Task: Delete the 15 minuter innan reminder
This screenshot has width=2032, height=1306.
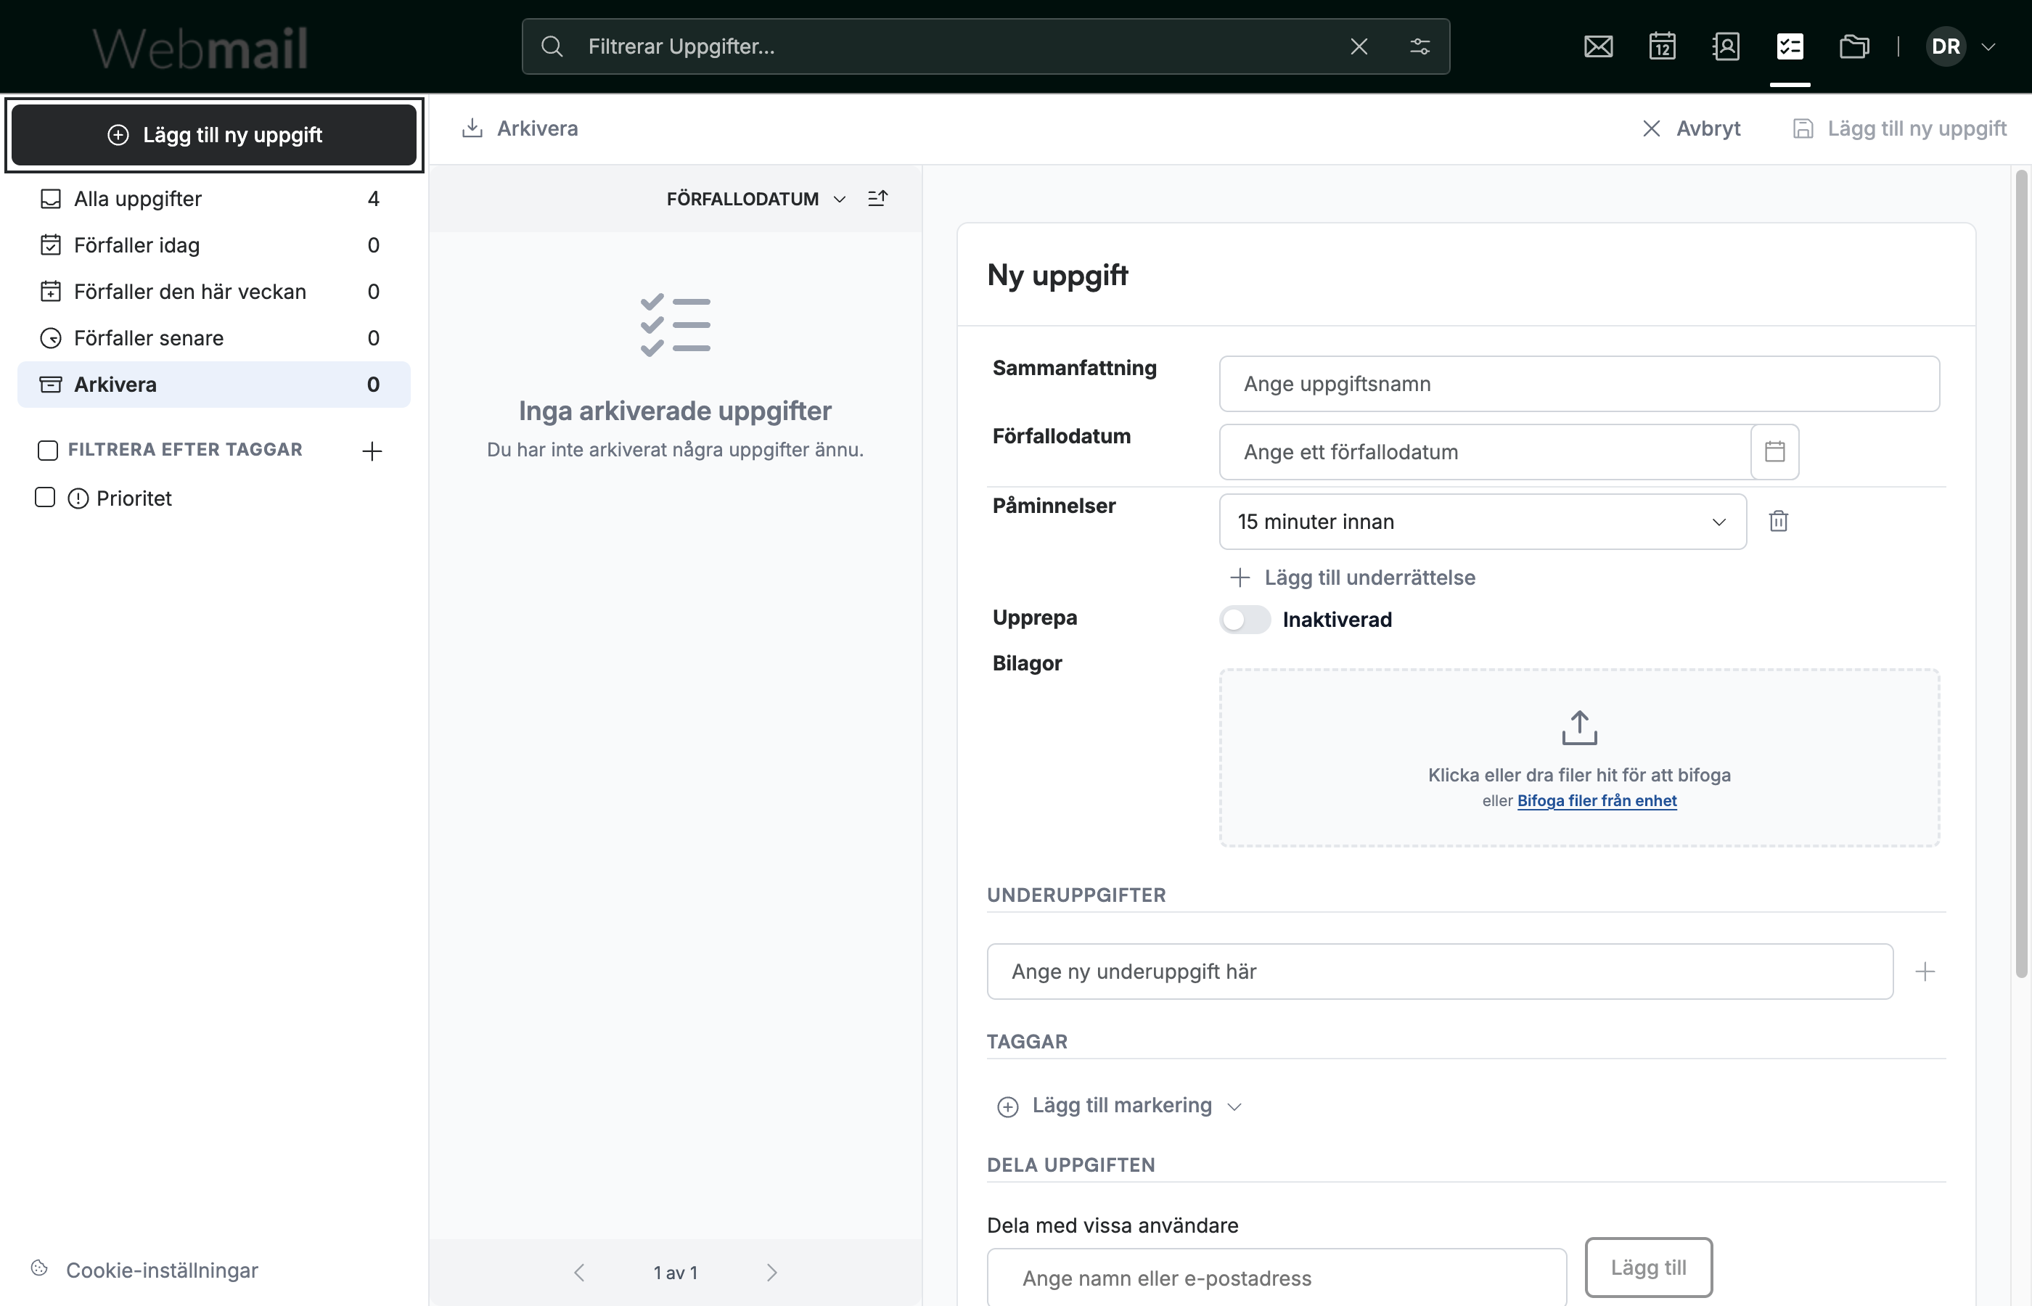Action: click(1779, 521)
